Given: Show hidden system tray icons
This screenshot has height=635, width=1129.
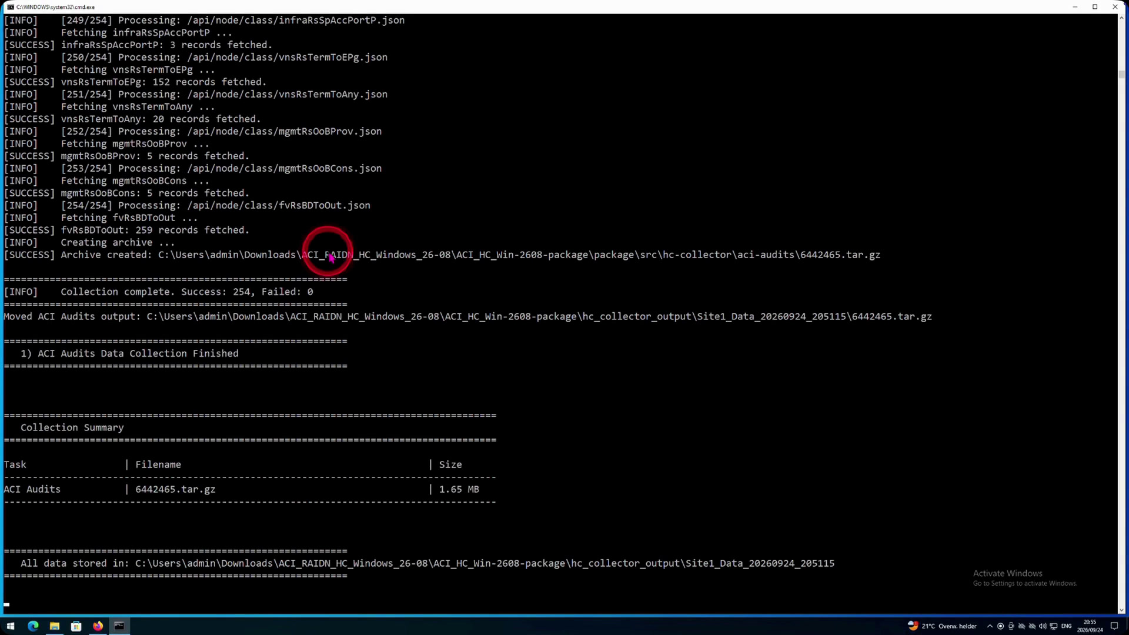Looking at the screenshot, I should click(990, 626).
